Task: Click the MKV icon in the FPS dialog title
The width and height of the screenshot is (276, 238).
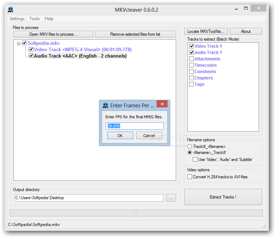Action: [105, 106]
